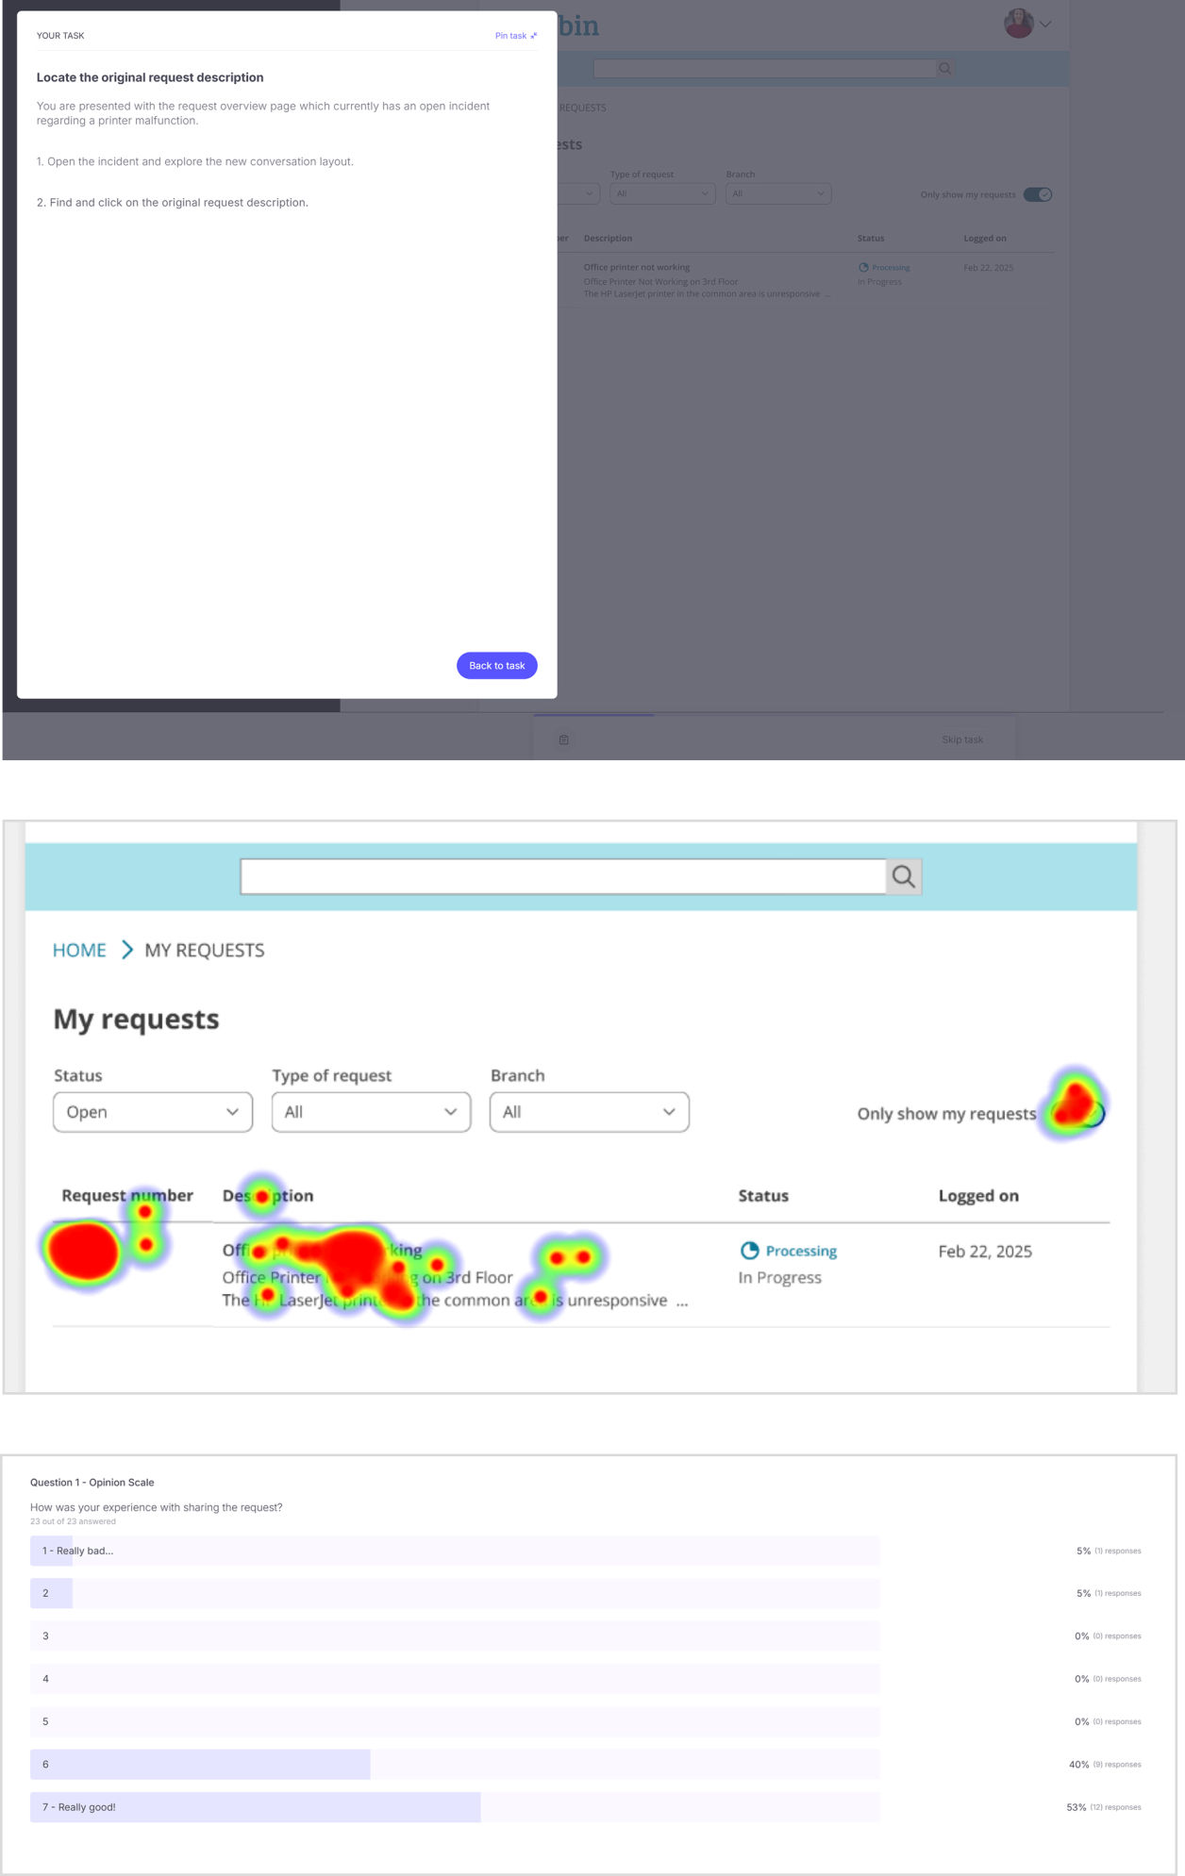Click the breadcrumb chevron arrow after HOME
This screenshot has height=1876, width=1185.
pyautogui.click(x=126, y=950)
